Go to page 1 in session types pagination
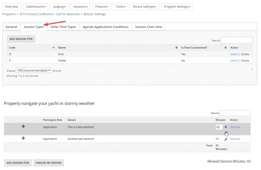 click(252, 69)
